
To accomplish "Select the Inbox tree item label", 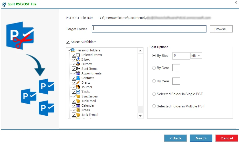I will (x=85, y=60).
